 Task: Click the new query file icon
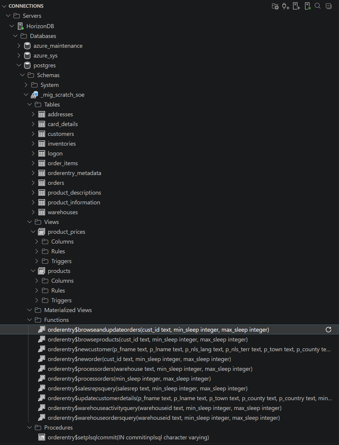(x=296, y=6)
